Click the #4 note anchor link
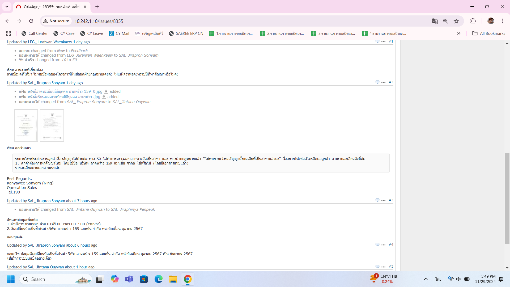 [391, 245]
